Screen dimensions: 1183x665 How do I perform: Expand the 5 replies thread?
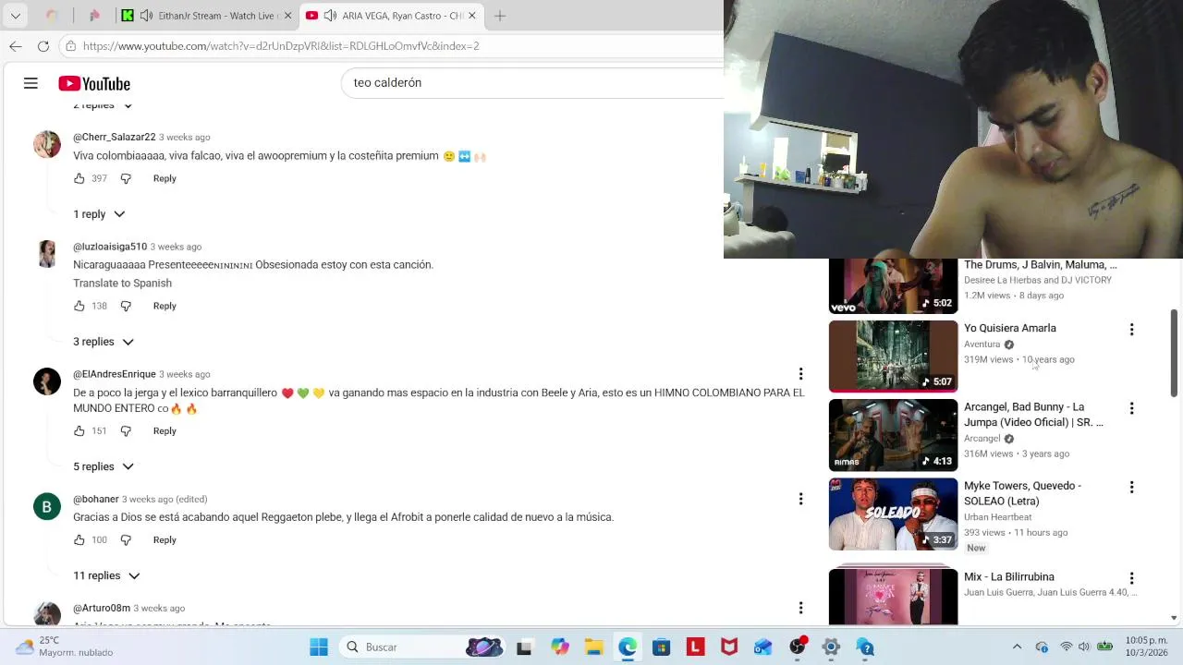[x=104, y=466]
